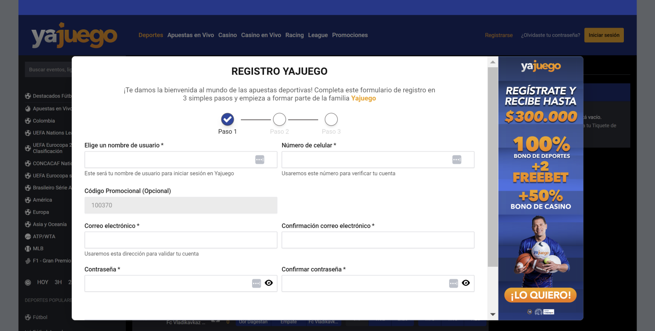Screen dimensions: 655x331
Task: Click soccer ball icon beside Brasileiro Série A
Action: point(28,188)
